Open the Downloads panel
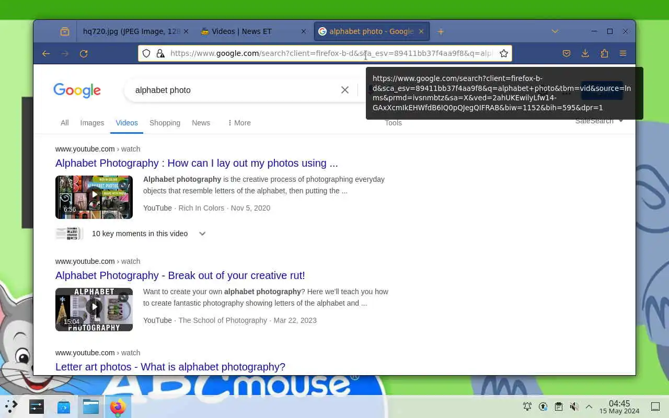This screenshot has width=669, height=418. tap(585, 53)
